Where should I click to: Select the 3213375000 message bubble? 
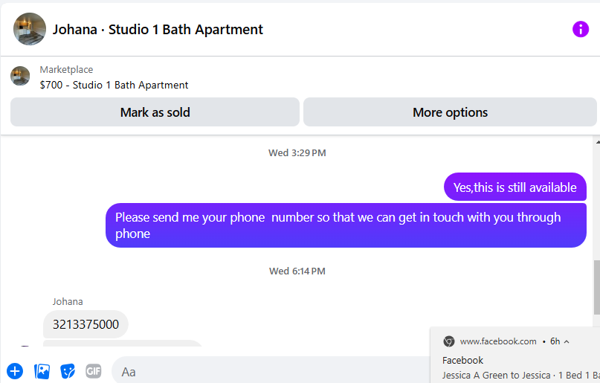(86, 324)
